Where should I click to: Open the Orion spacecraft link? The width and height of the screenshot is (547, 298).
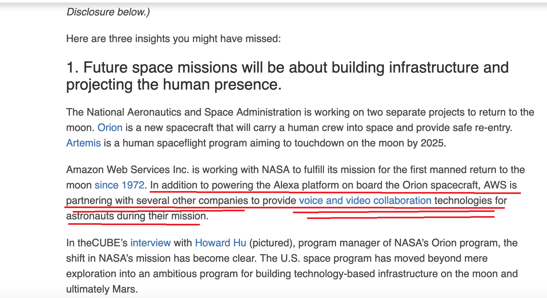pos(110,127)
